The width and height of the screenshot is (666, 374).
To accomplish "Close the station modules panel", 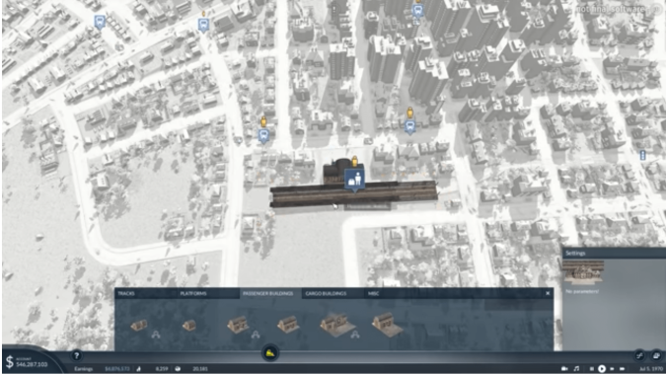I will [548, 293].
